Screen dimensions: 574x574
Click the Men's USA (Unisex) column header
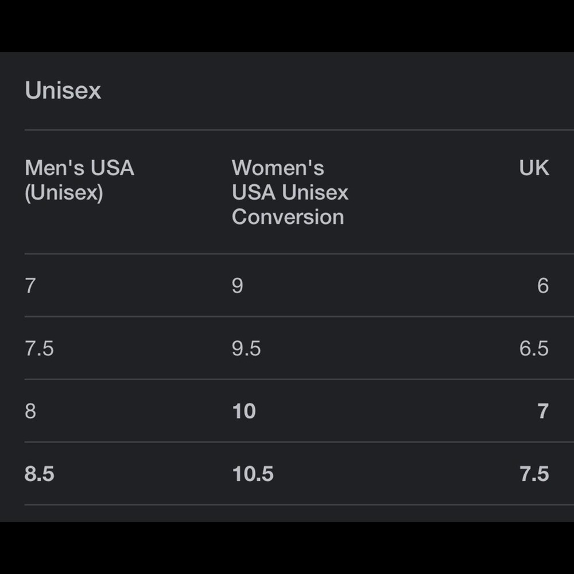point(79,180)
